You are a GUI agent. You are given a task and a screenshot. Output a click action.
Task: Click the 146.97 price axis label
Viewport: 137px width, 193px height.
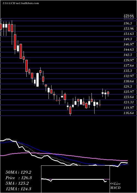pos(129,44)
